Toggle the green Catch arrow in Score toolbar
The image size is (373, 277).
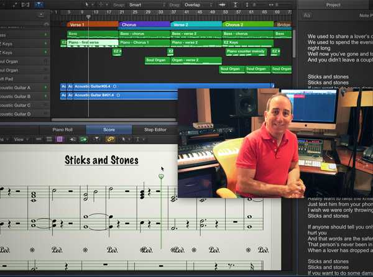tap(83, 139)
